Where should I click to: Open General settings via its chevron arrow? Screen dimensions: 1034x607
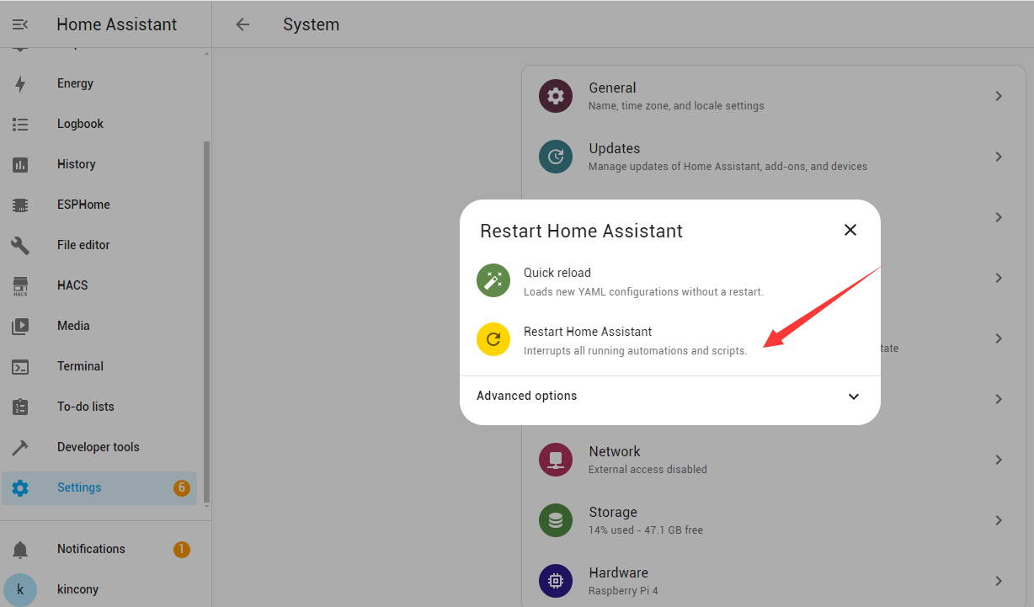[x=998, y=96]
